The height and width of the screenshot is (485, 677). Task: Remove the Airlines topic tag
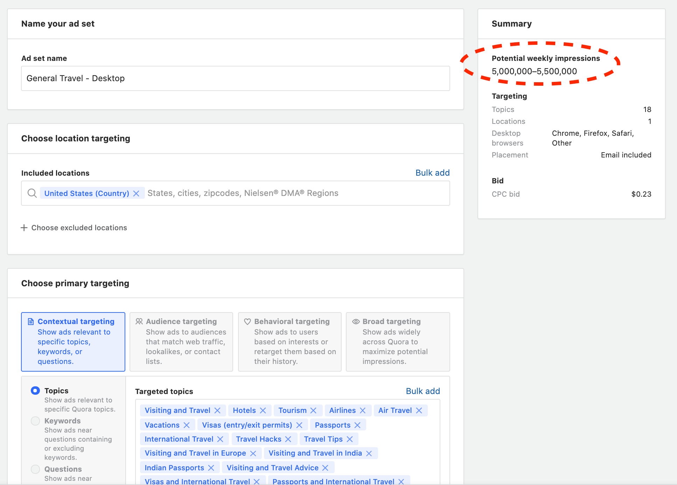363,410
